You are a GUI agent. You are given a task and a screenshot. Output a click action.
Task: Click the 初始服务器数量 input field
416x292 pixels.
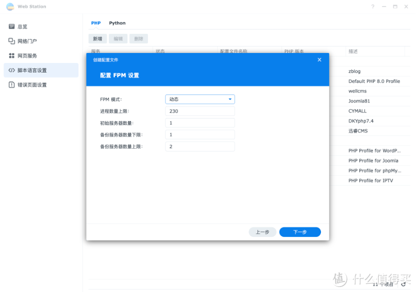point(200,123)
